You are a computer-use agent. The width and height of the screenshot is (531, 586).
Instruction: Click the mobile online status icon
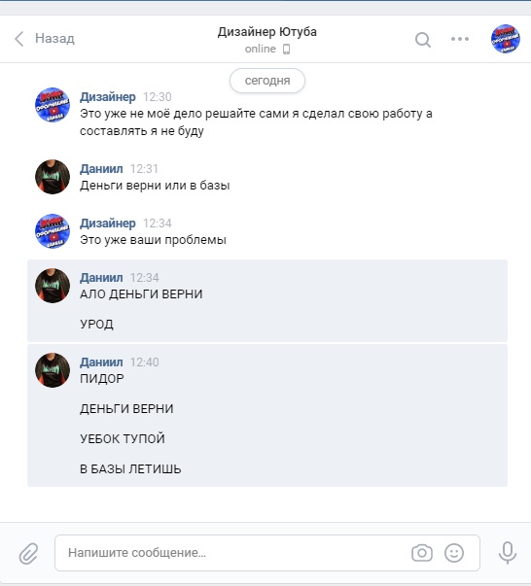[286, 49]
